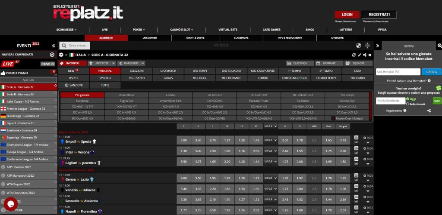Open U/O 2.5 dropdown for Cagliari vs Juventus
This screenshot has height=215, width=442.
pos(270,162)
